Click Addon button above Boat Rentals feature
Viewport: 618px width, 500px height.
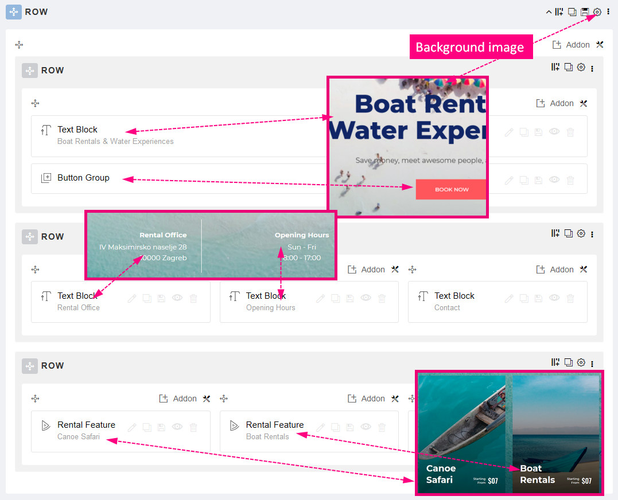[x=366, y=399]
